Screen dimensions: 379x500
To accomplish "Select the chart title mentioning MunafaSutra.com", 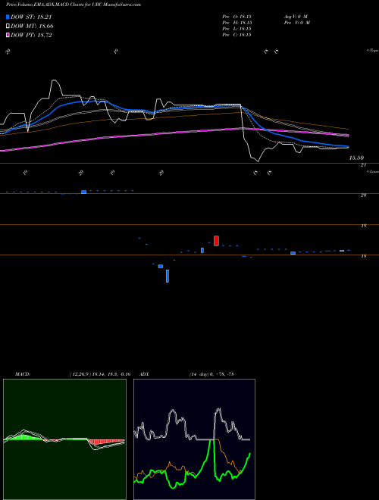I will [74, 5].
